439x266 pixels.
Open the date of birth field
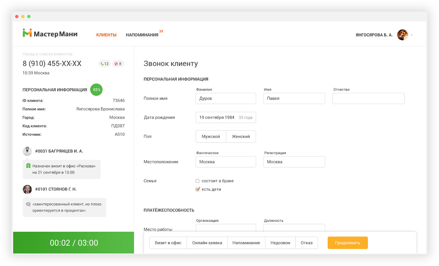226,118
